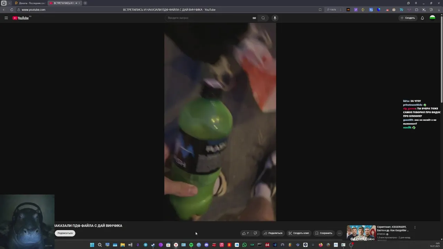Go back in browser history

(x=4, y=10)
